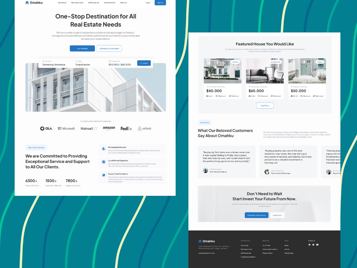The image size is (357, 268).
Task: Click the Omahku house logo in footer
Action: pyautogui.click(x=206, y=241)
